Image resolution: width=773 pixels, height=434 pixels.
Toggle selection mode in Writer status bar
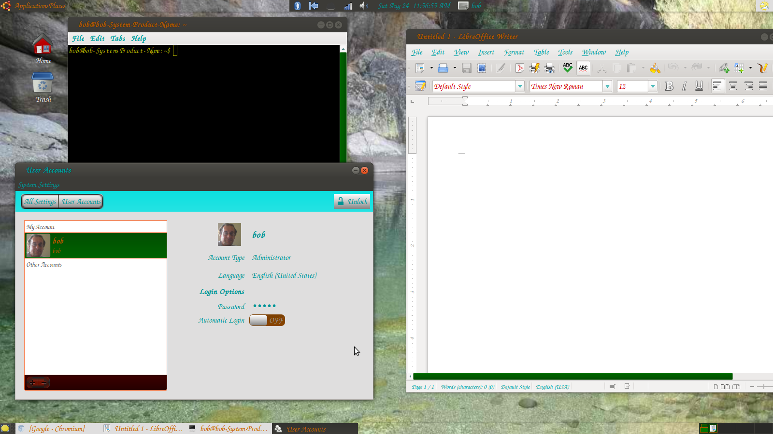coord(612,387)
